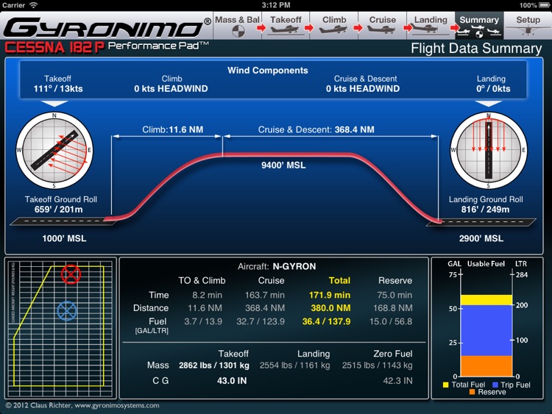Tap TO & Climb fuel 3.7 / 13.9
The width and height of the screenshot is (552, 414).
(203, 321)
